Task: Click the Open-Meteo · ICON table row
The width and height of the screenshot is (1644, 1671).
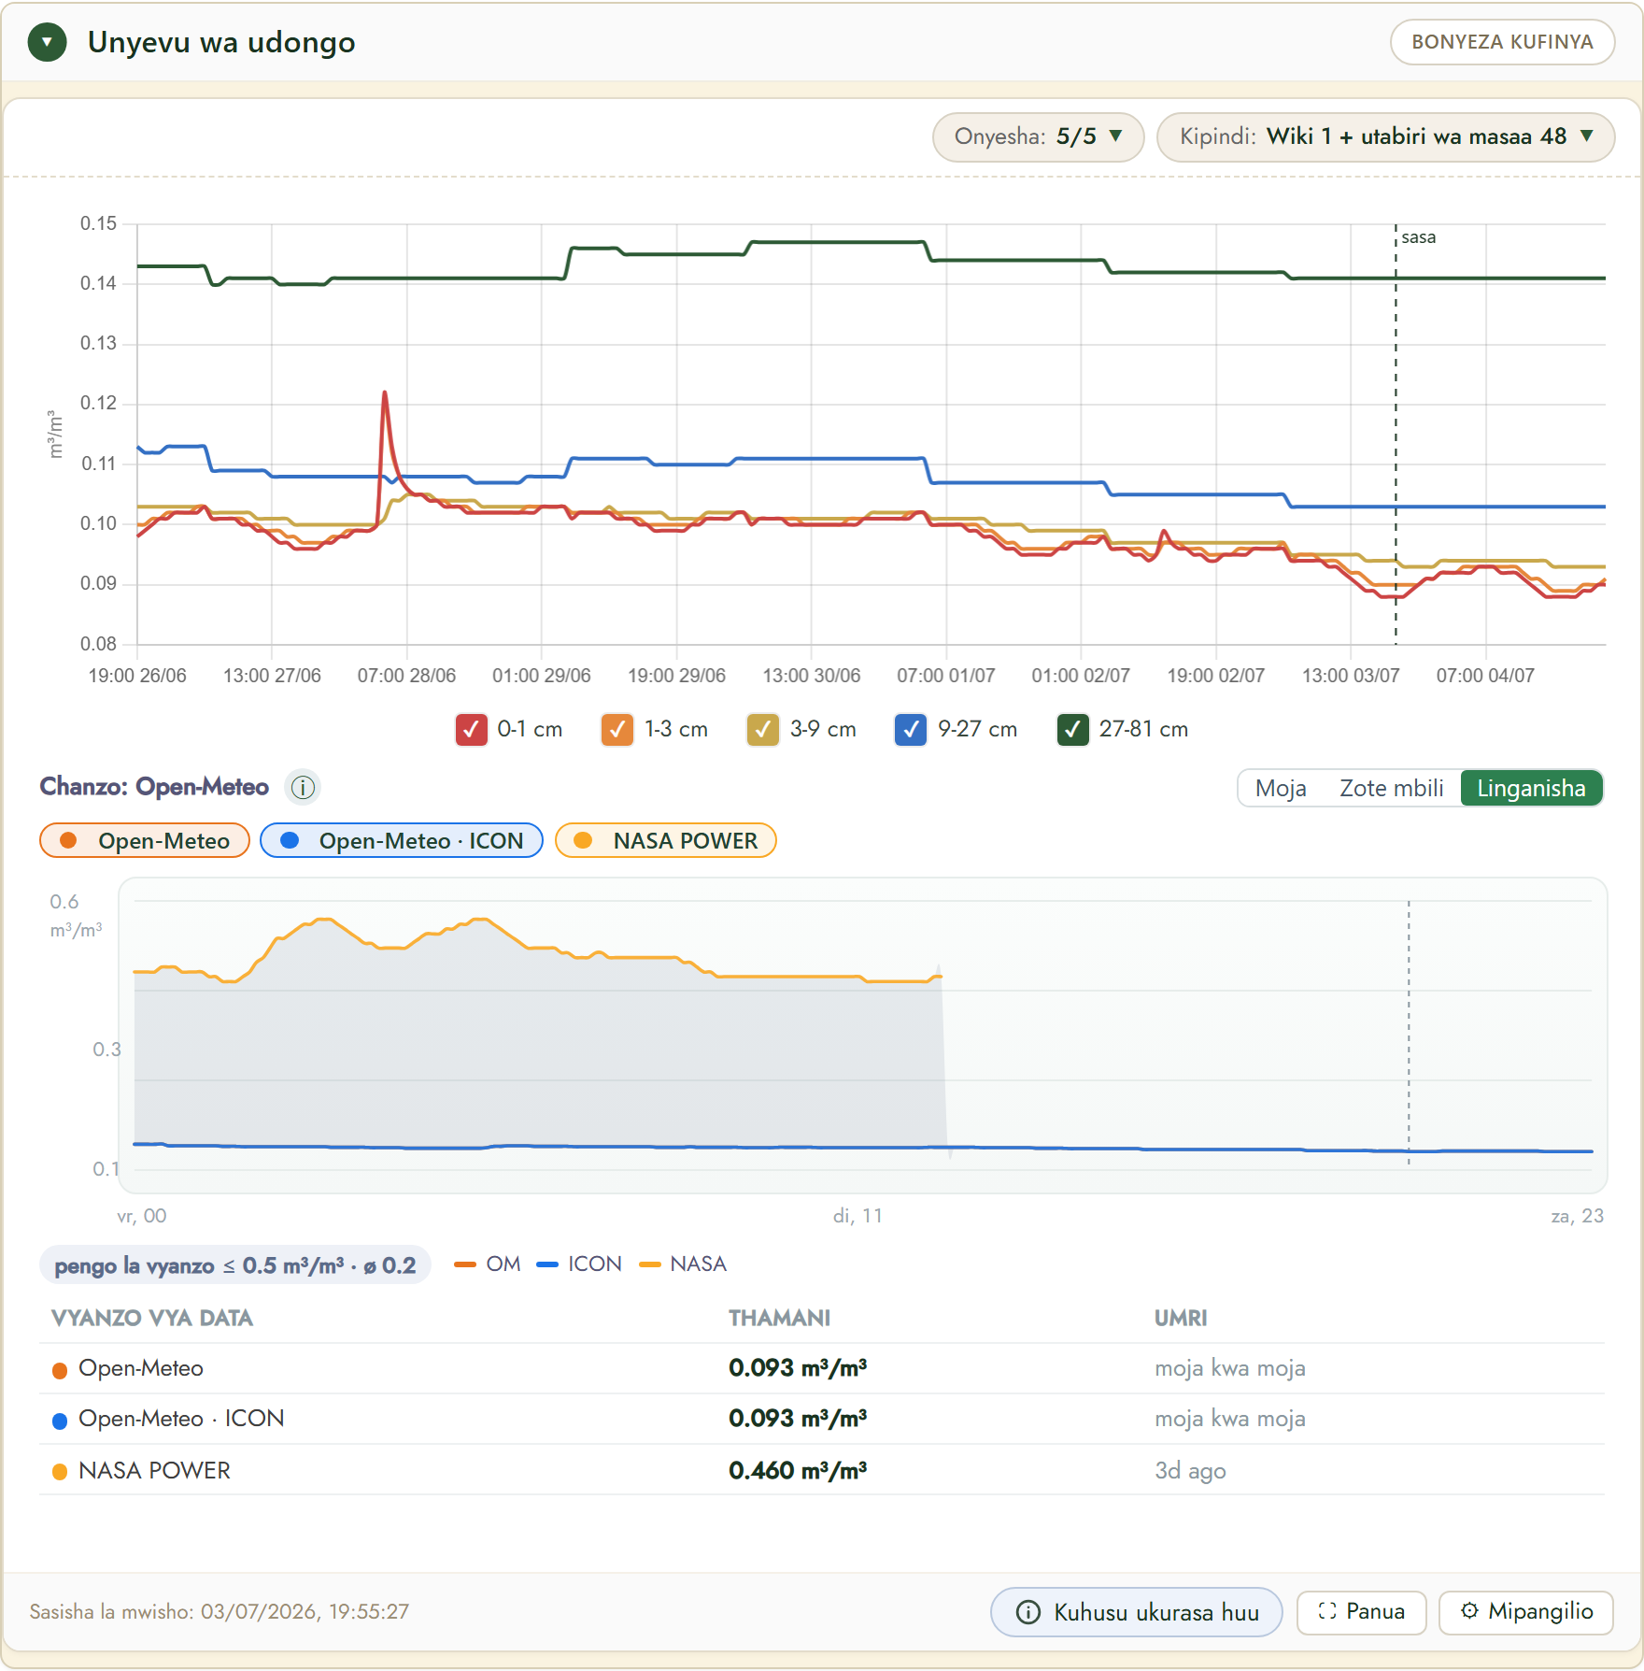Action: [822, 1419]
